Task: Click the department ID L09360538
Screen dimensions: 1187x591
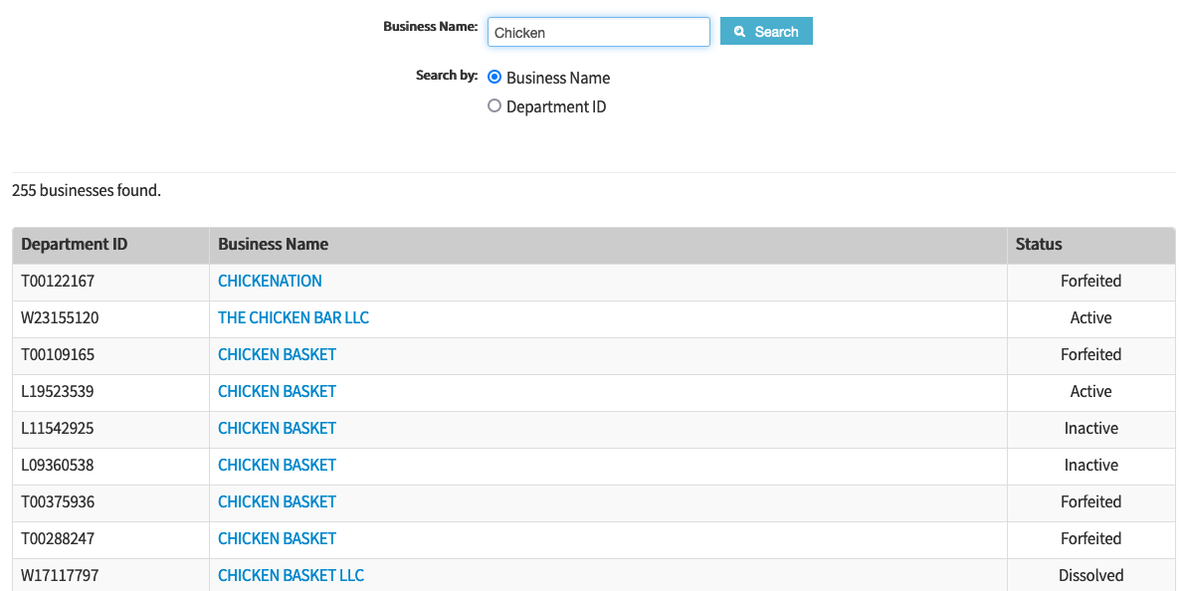Action: coord(58,465)
